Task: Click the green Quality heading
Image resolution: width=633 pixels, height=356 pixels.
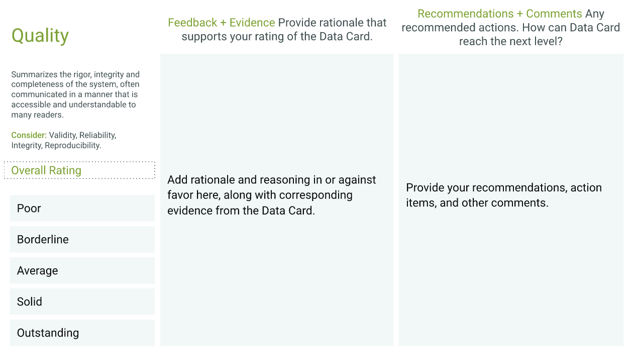Action: point(40,36)
